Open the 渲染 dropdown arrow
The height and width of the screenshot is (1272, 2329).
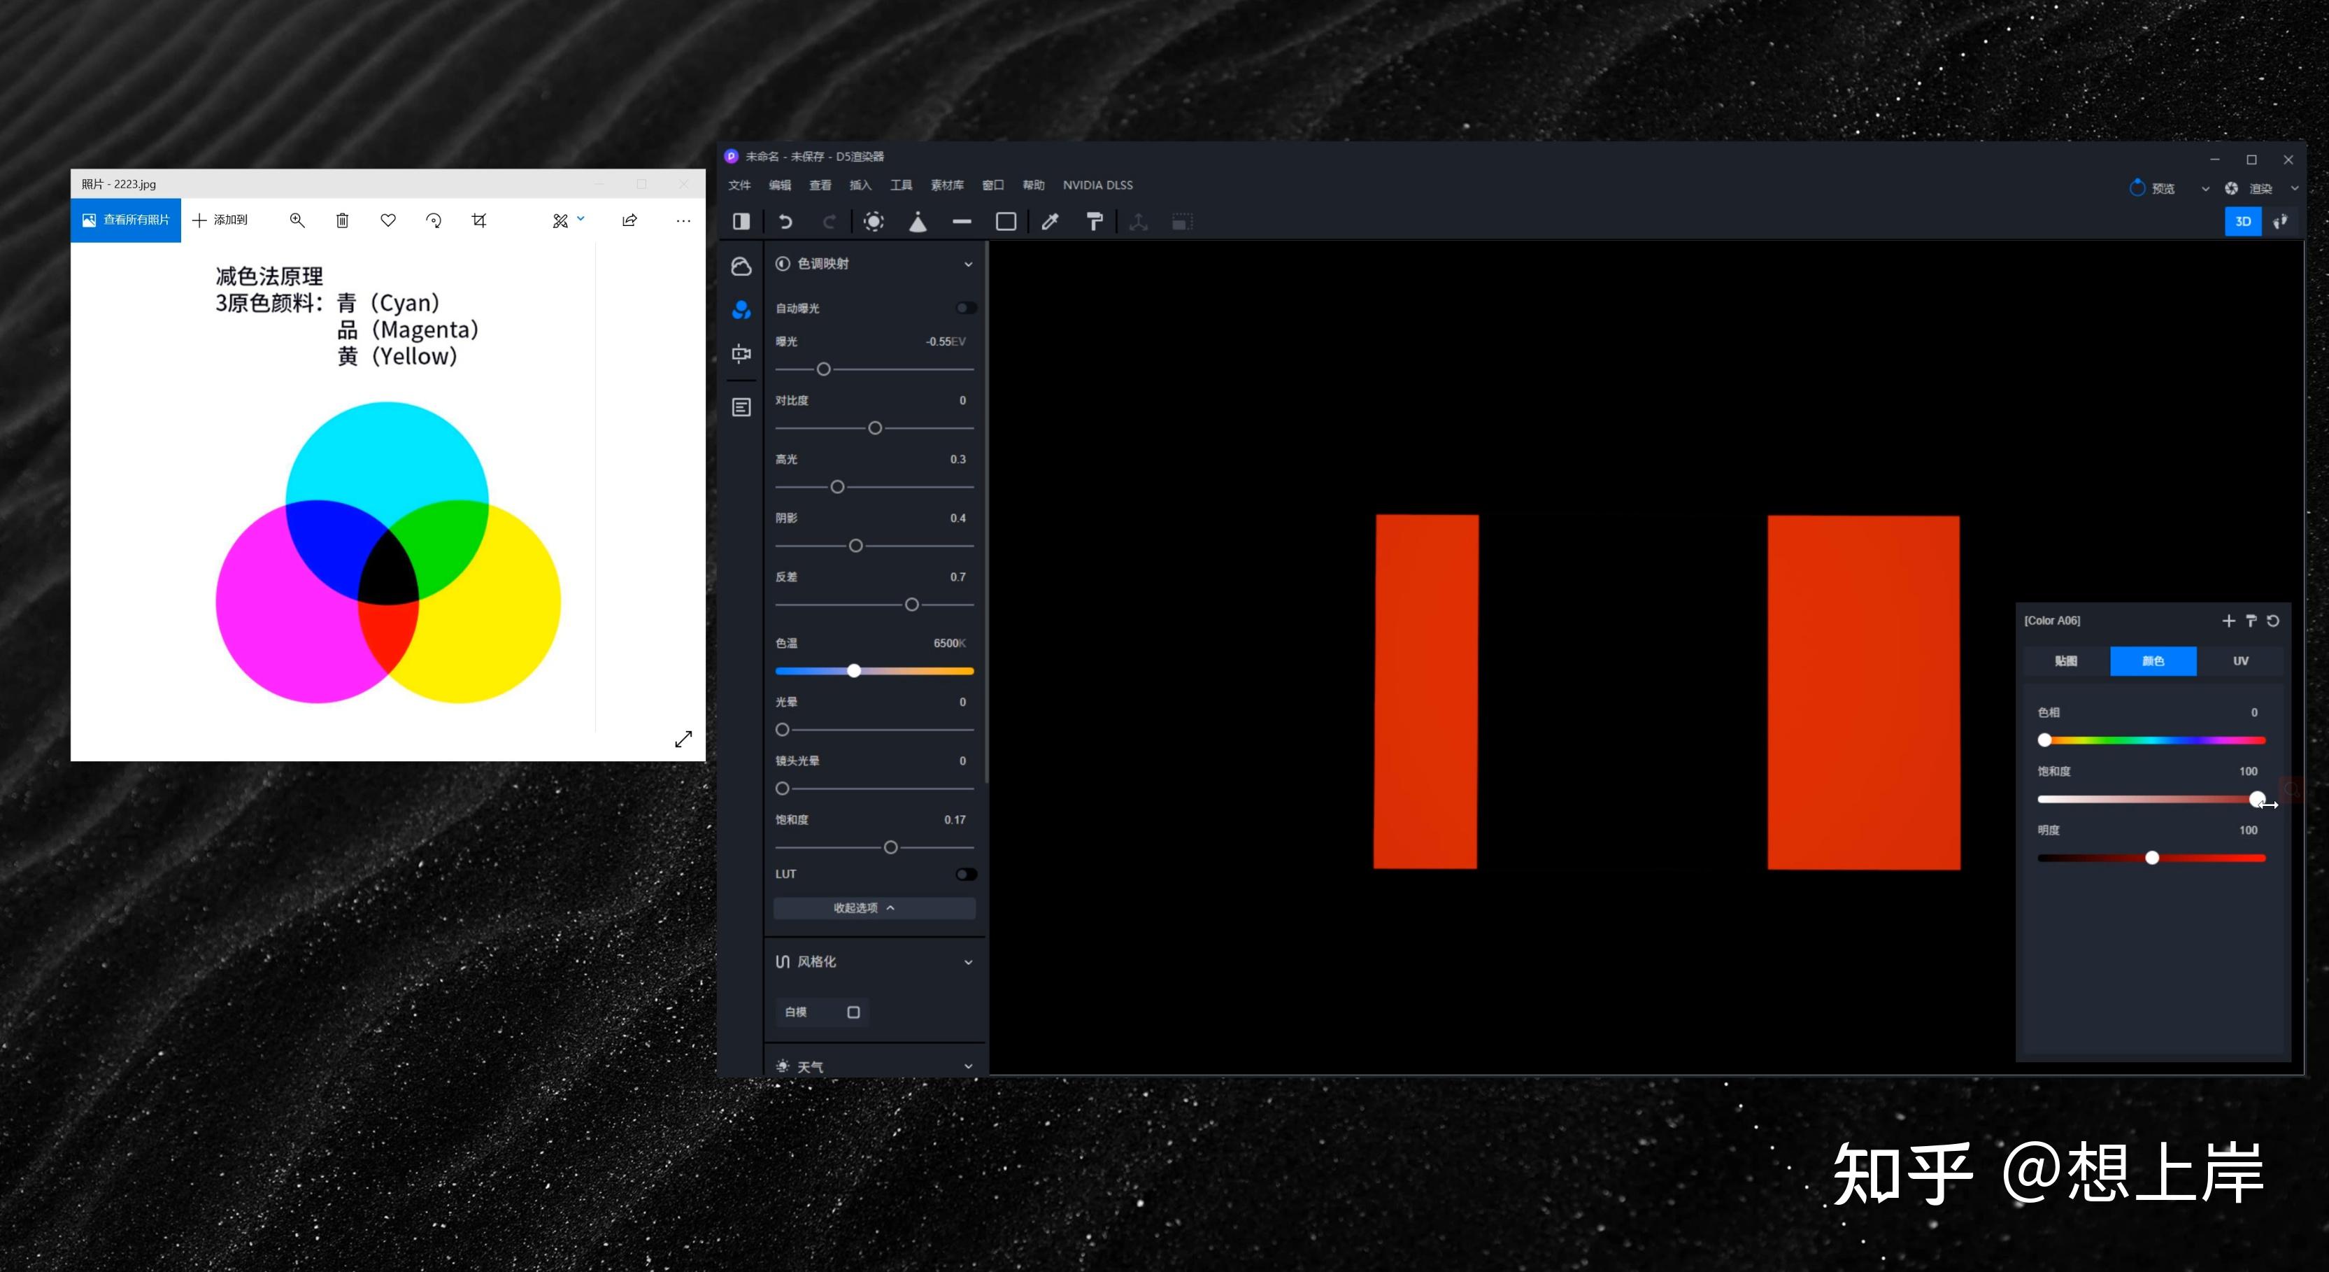(x=2294, y=189)
